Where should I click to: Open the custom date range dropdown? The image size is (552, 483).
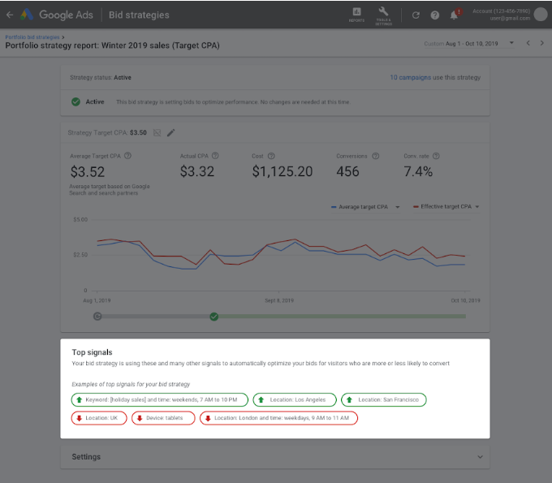(x=511, y=43)
